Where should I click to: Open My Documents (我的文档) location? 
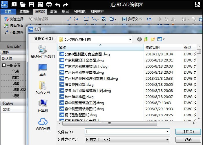tap(43, 88)
